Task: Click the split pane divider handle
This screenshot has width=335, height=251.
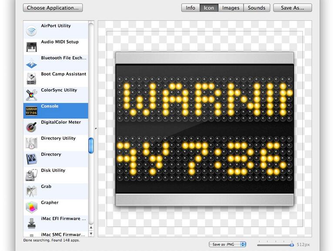Action: [96, 129]
